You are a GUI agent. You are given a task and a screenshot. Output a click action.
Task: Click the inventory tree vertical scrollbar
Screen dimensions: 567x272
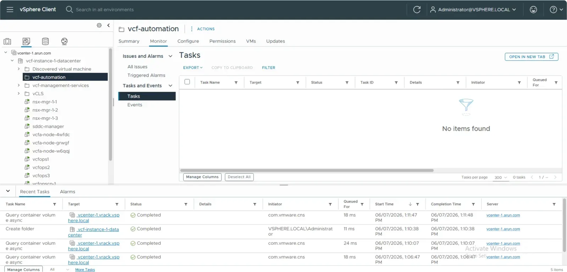click(110, 105)
